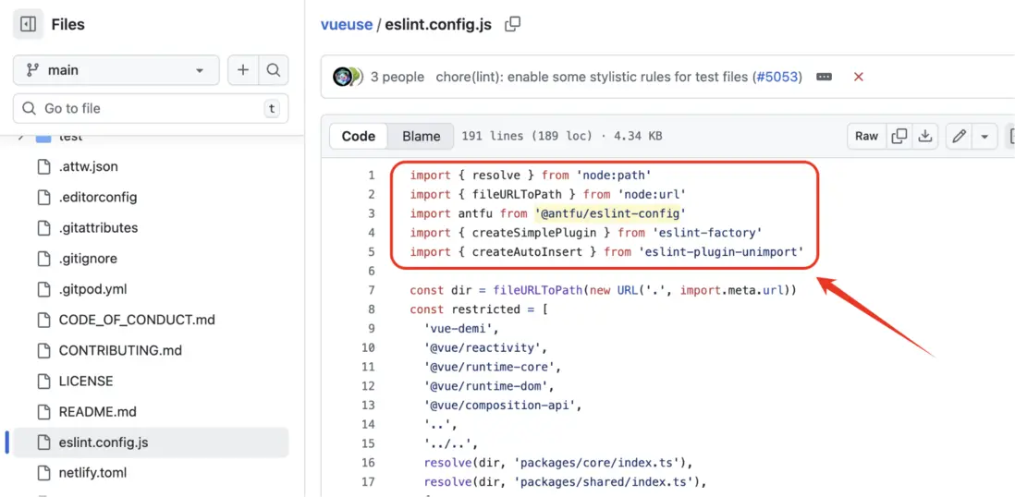Click the plus add file button
1015x497 pixels.
(x=243, y=70)
